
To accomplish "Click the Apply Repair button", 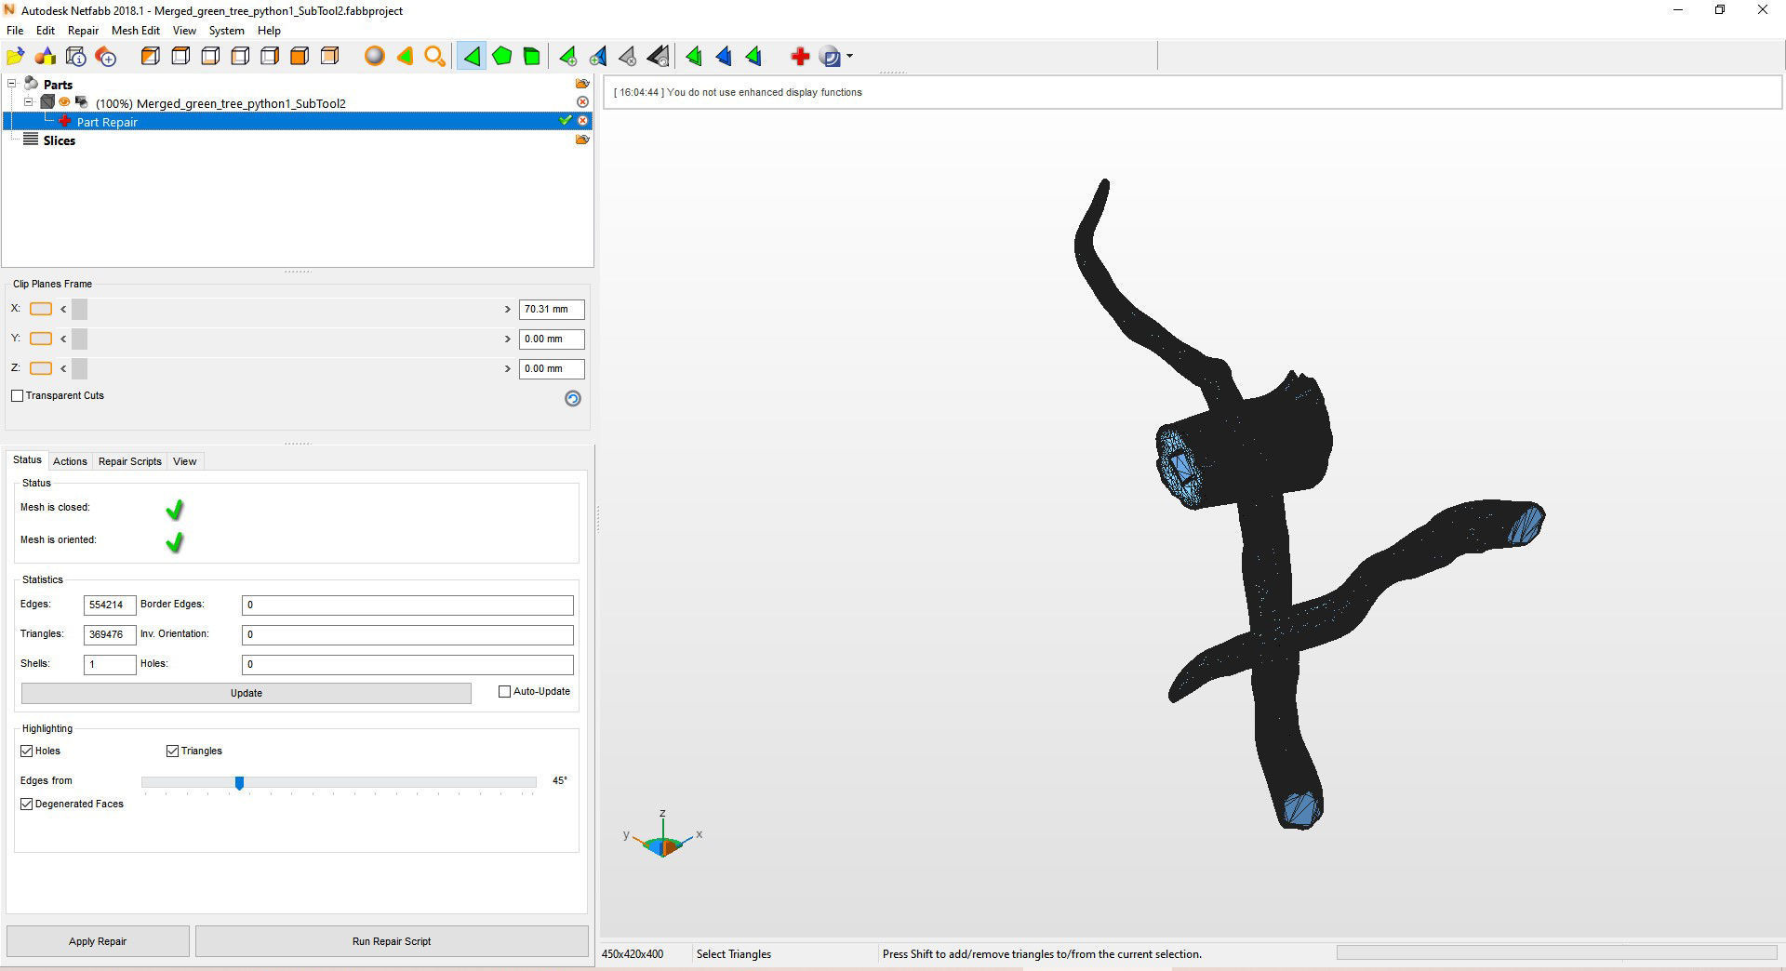I will pyautogui.click(x=98, y=940).
